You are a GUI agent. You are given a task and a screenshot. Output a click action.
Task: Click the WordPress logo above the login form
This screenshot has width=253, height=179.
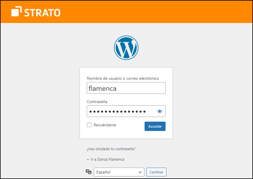(x=126, y=47)
